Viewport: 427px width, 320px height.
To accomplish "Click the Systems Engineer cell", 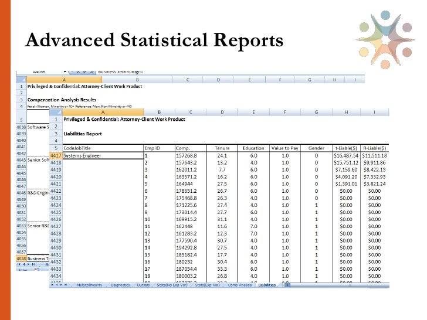I will [103, 156].
